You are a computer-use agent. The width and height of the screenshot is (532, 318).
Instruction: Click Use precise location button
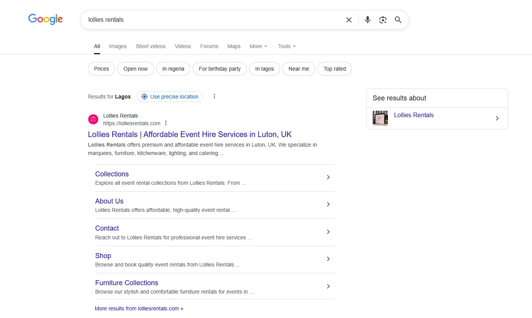click(x=170, y=97)
